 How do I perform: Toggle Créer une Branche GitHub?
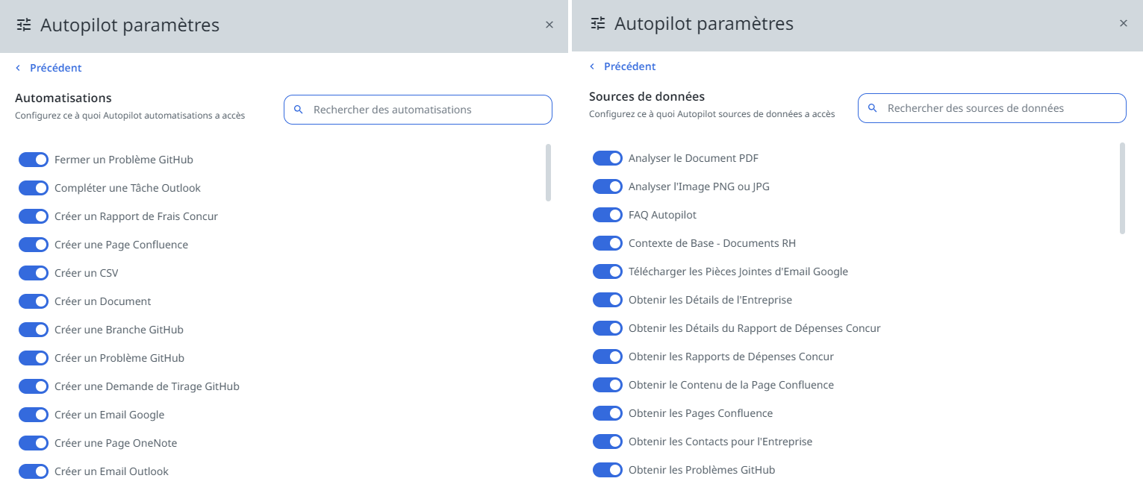pos(33,329)
